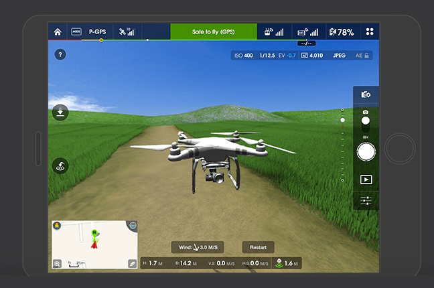
Task: Open remote controller signal settings
Action: 275,31
